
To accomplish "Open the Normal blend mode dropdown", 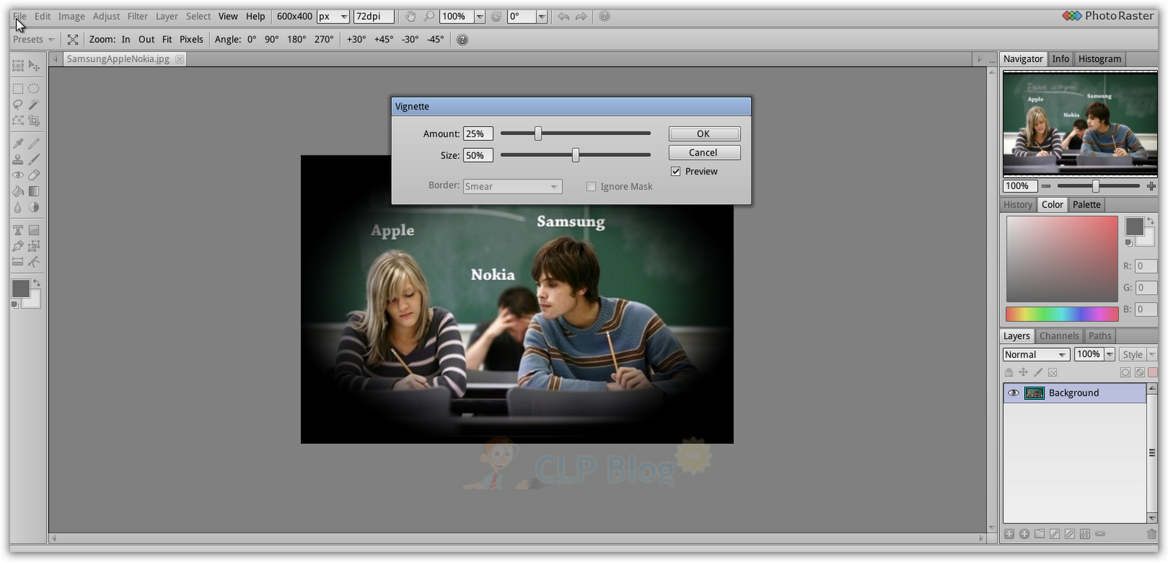I will pos(1037,355).
